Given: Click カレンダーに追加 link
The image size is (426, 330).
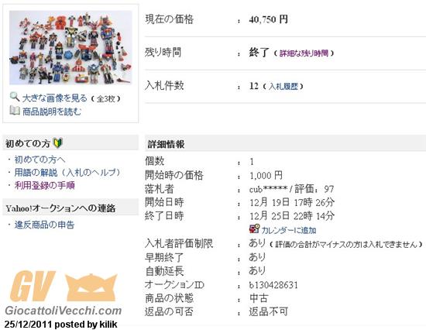Looking at the screenshot, I should pyautogui.click(x=289, y=231).
